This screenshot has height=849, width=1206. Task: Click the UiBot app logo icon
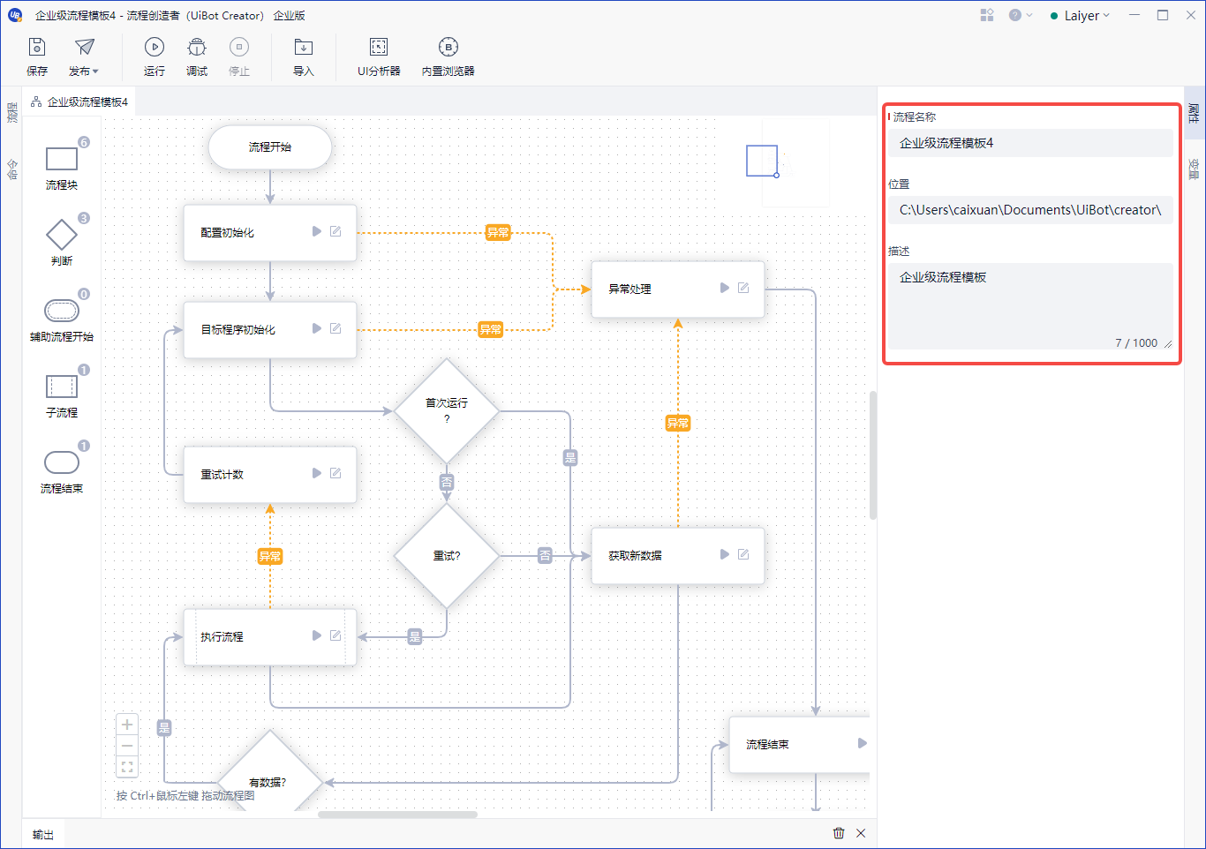(x=15, y=15)
